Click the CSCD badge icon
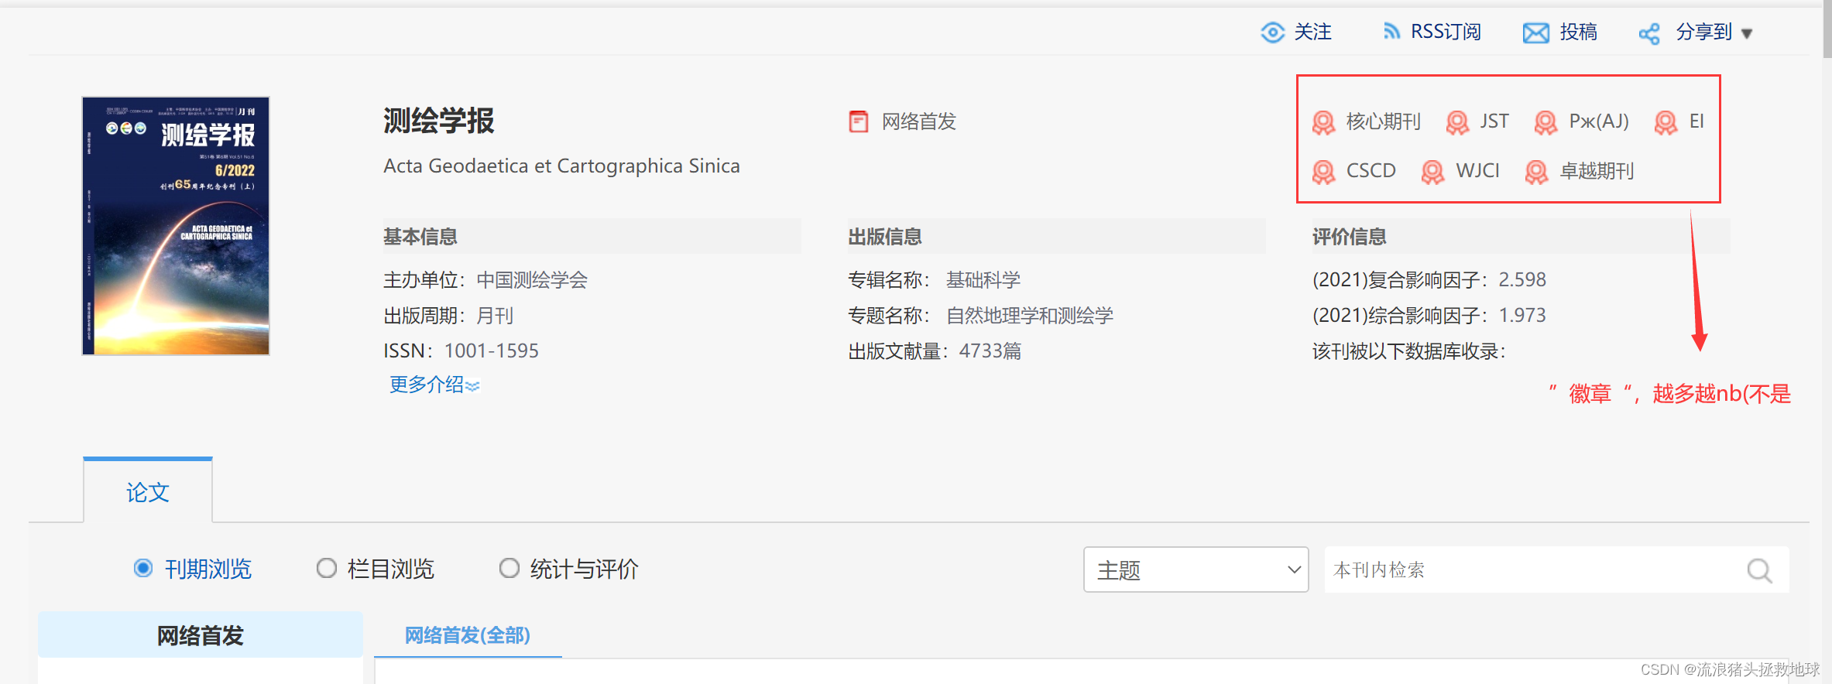 (1324, 172)
